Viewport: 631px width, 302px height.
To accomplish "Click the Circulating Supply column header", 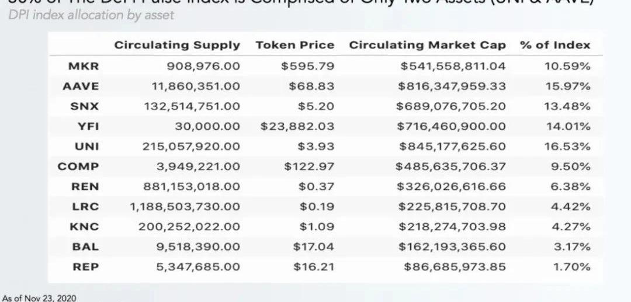I will [x=176, y=45].
